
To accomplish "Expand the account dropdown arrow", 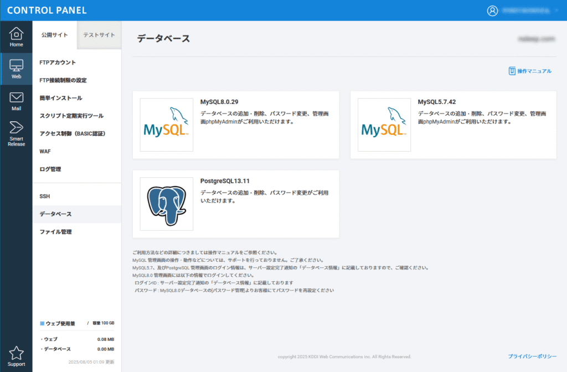I will (557, 11).
